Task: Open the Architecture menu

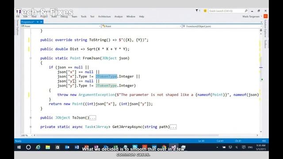Action: coord(104,16)
